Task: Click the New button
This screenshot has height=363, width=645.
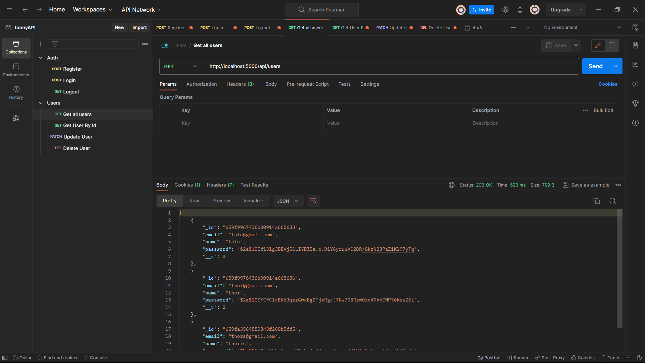Action: pyautogui.click(x=120, y=28)
